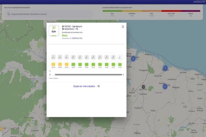Screen dimensions: 206x137
Task: Select the yellow bar for 08:00
Action: click(60, 64)
